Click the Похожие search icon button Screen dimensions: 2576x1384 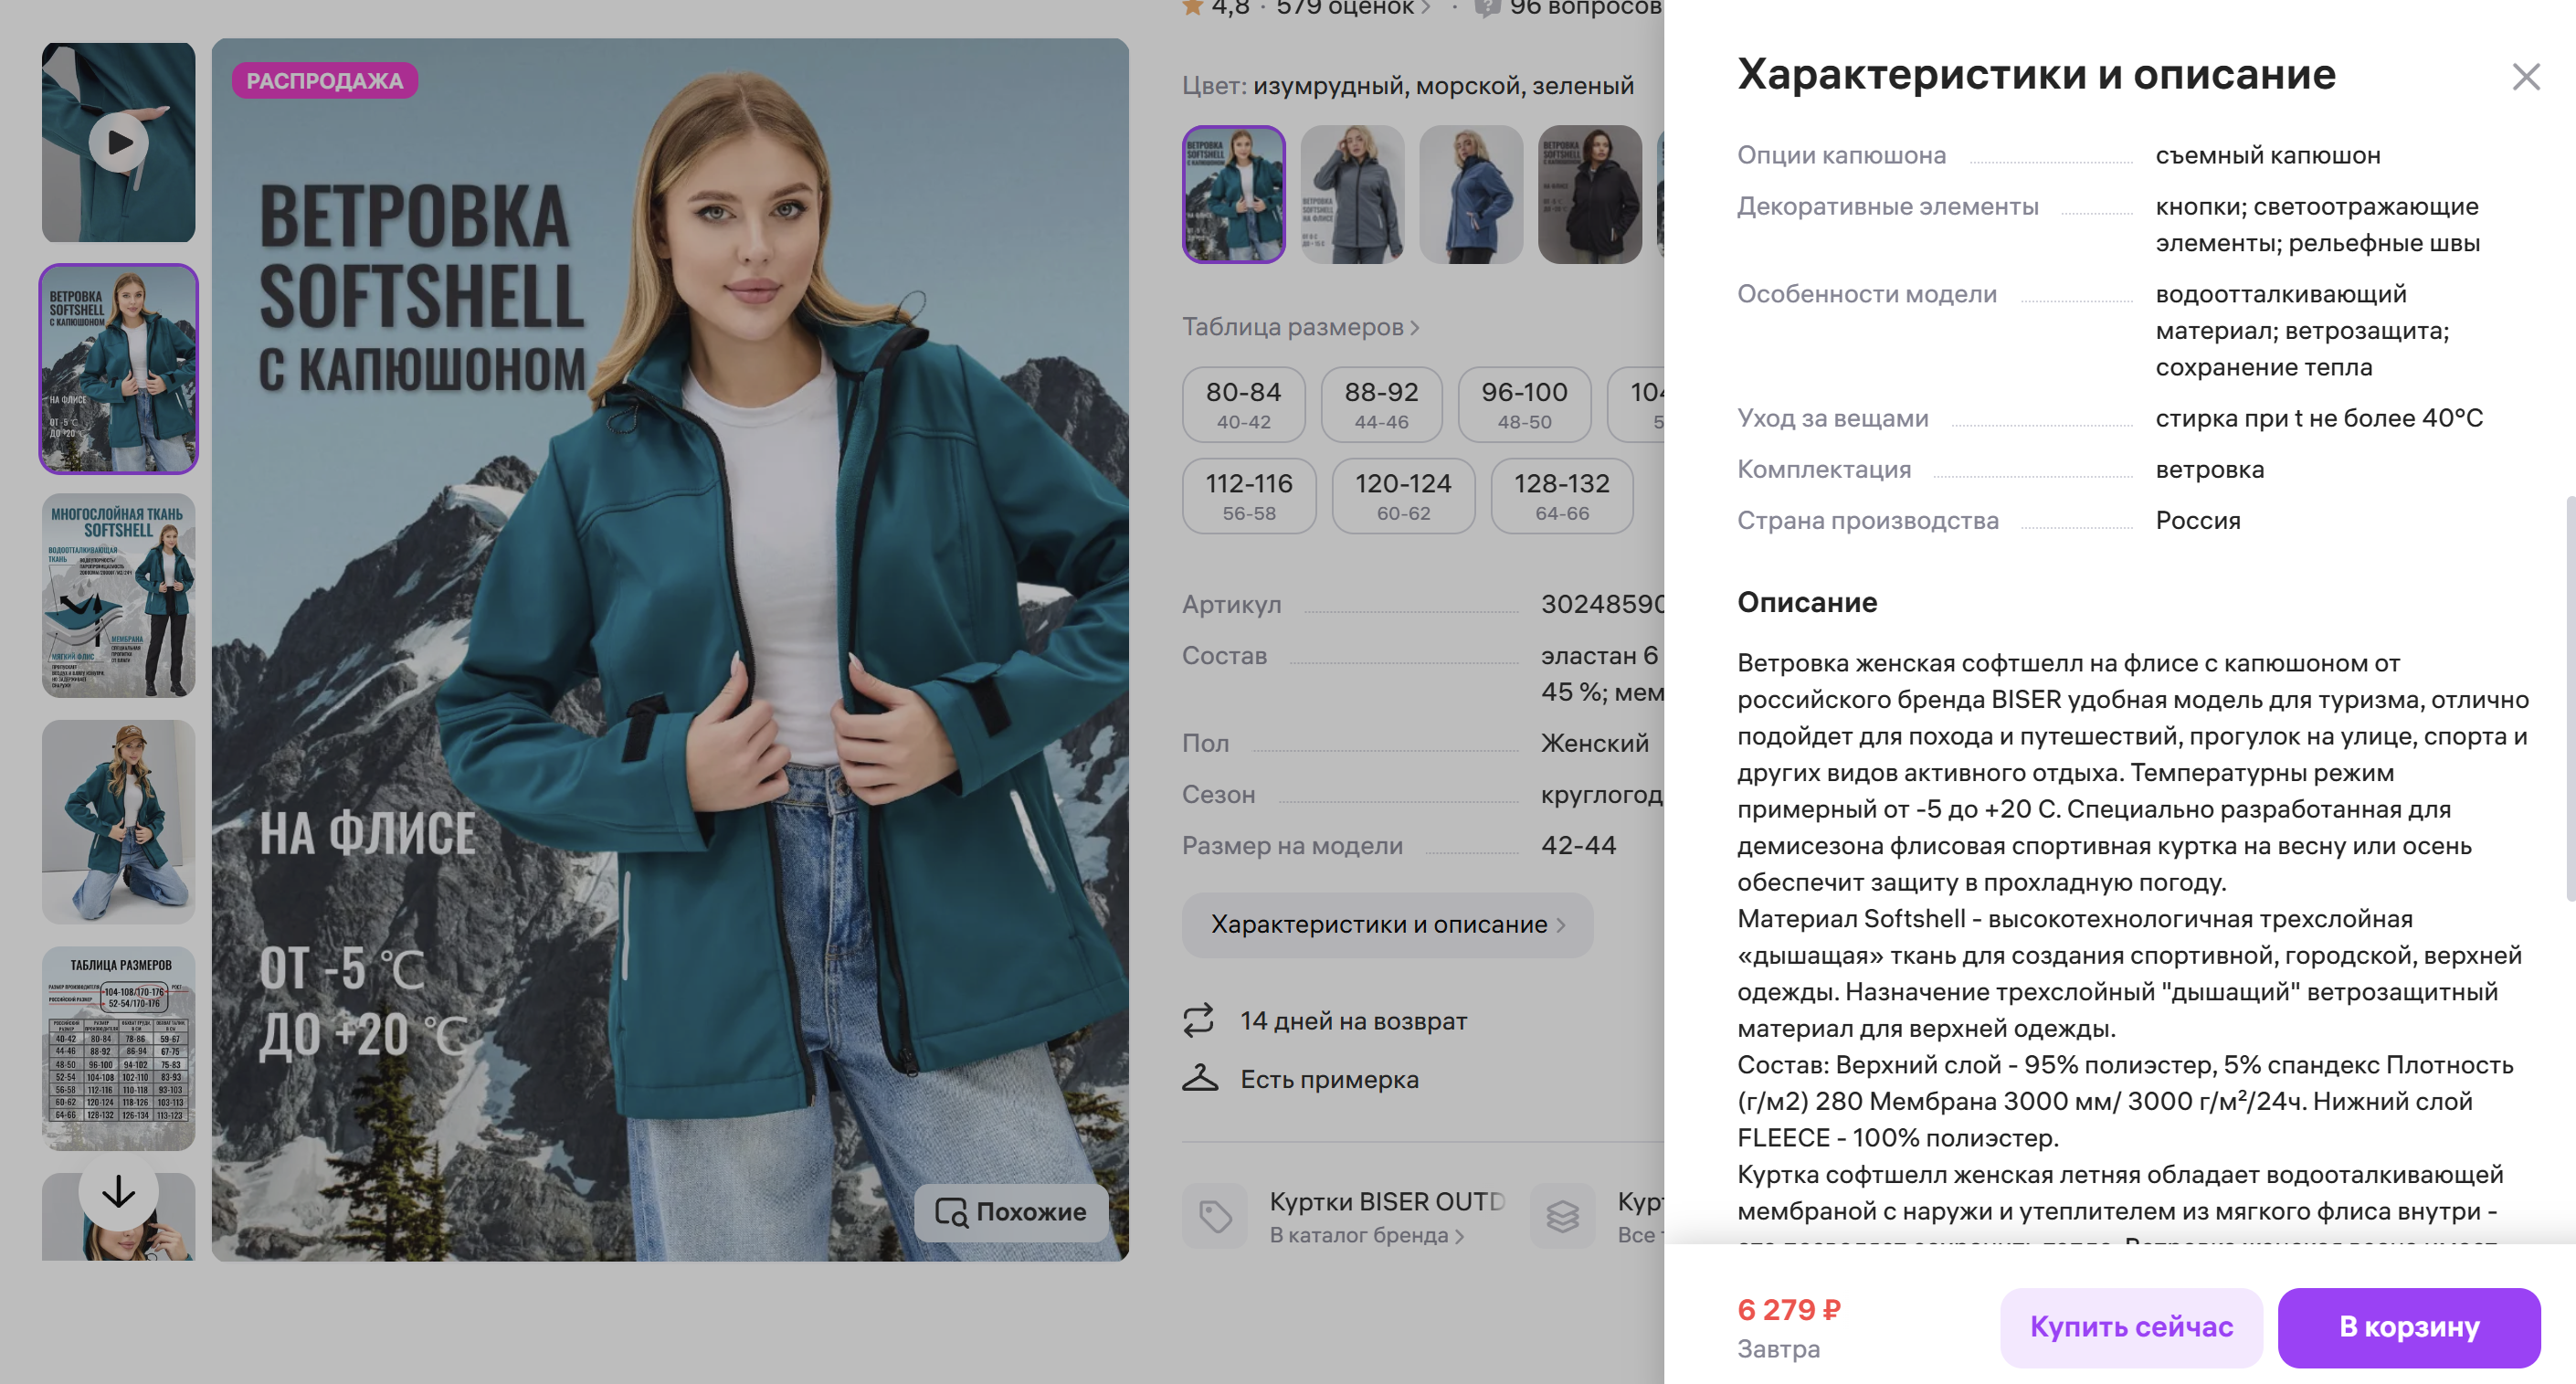[1010, 1212]
